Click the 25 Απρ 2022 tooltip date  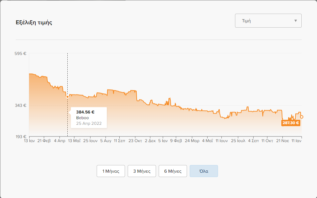(89, 123)
